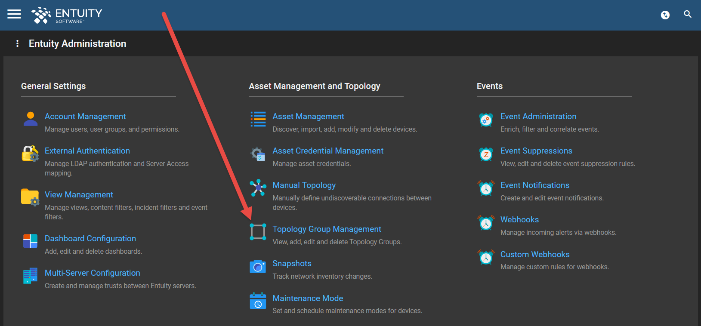Open the Manual Topology link
701x326 pixels.
click(304, 185)
